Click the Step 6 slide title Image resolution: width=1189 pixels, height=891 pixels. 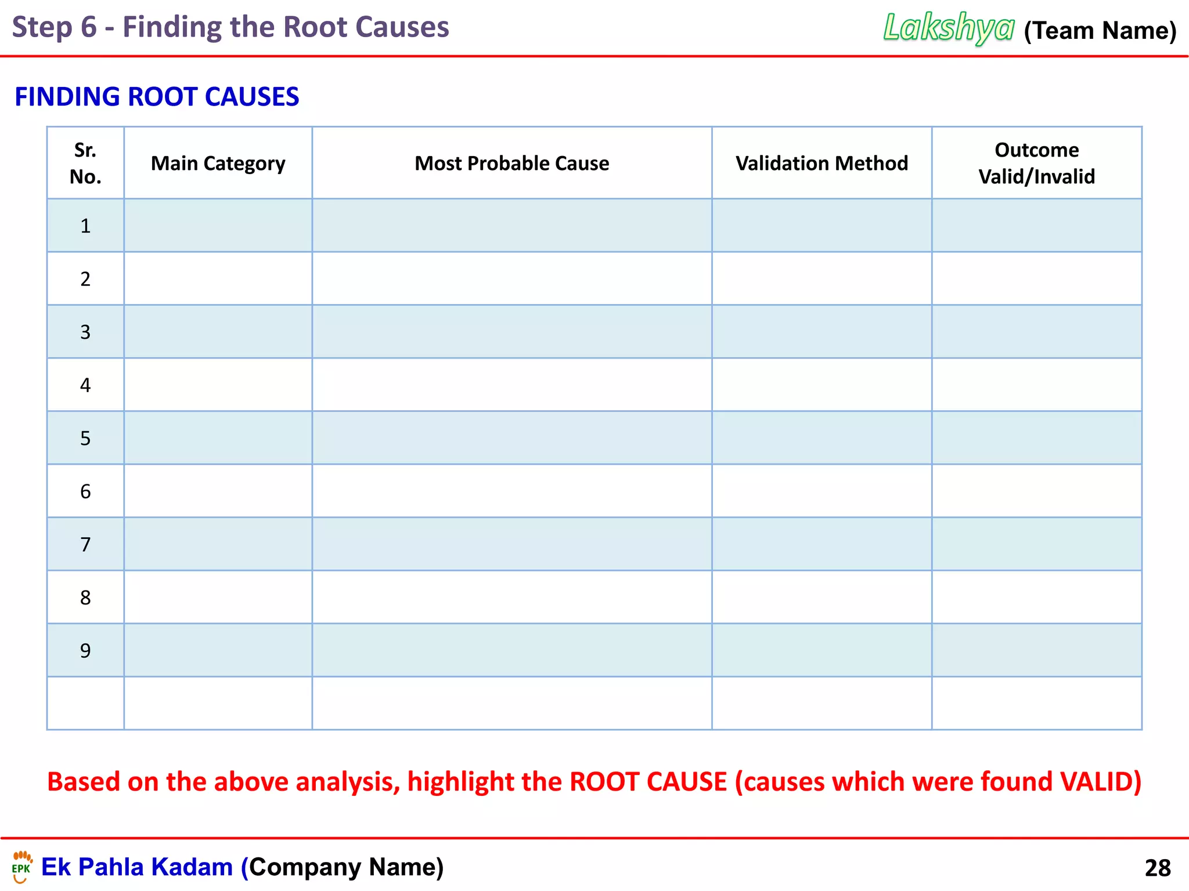coord(230,27)
